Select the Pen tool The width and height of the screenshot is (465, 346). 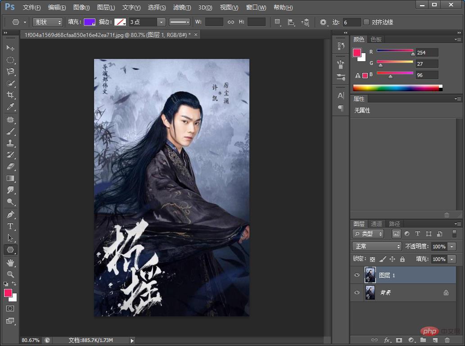(x=10, y=214)
